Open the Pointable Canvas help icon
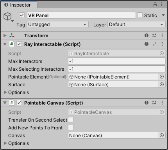Screen dimensions: 168x150 click(147, 103)
